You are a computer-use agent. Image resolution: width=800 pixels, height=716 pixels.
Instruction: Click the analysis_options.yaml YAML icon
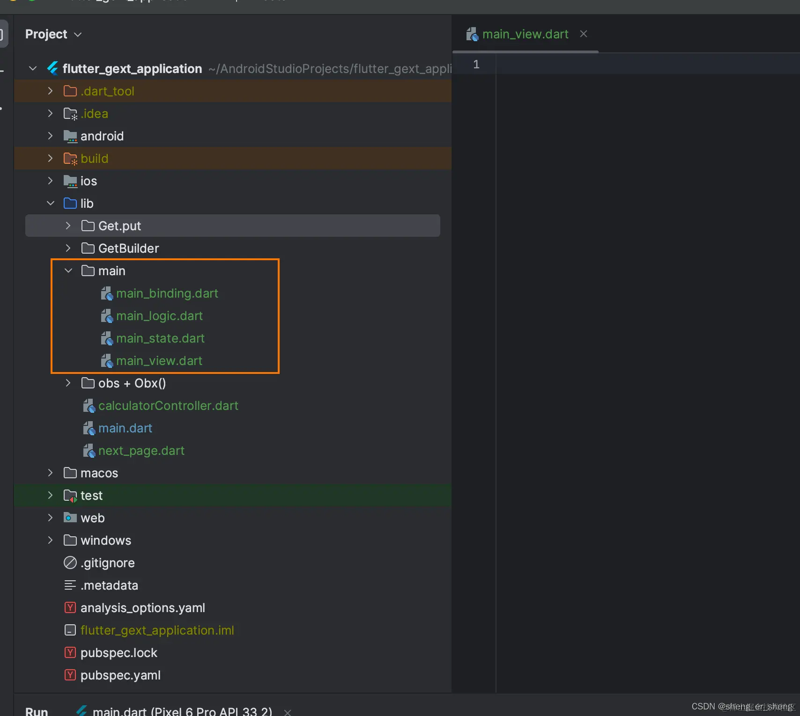(70, 607)
